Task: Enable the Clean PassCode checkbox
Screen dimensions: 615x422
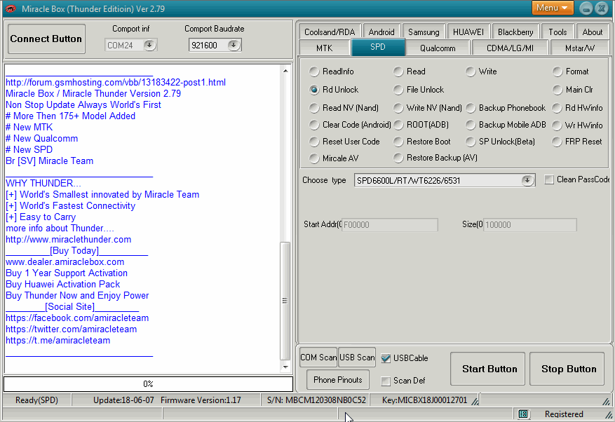Action: coord(549,179)
